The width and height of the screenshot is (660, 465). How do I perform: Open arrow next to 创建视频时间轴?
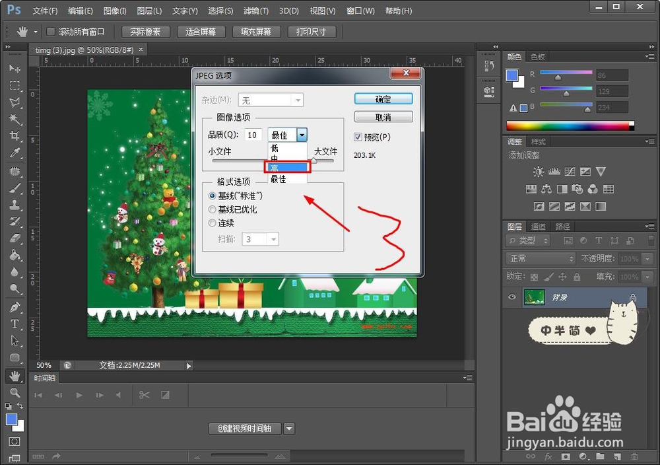point(289,429)
